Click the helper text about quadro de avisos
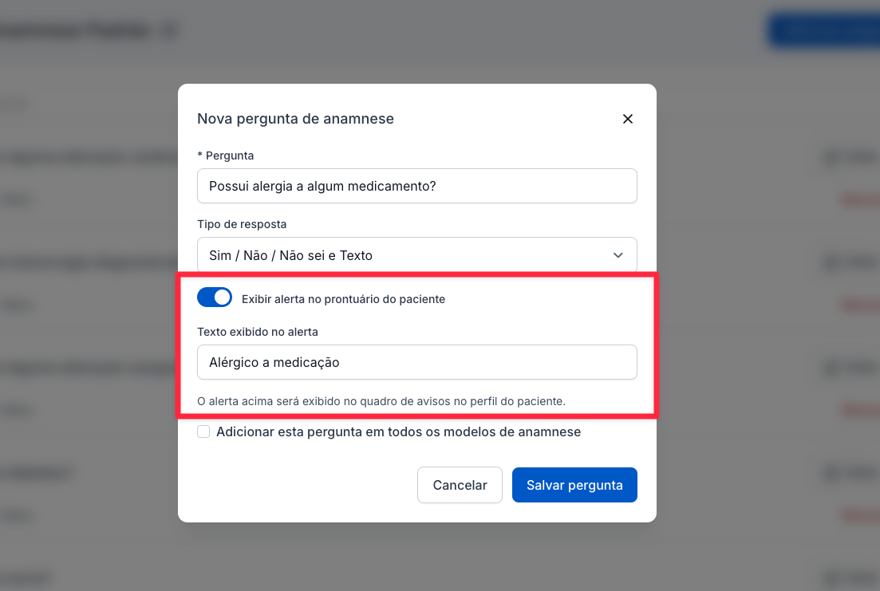 click(381, 401)
